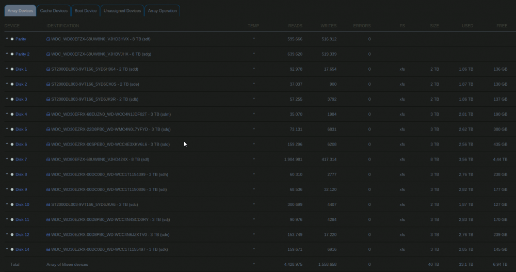Toggle the spin arrow for Parity 2
Image resolution: width=516 pixels, height=272 pixels.
[x=7, y=54]
